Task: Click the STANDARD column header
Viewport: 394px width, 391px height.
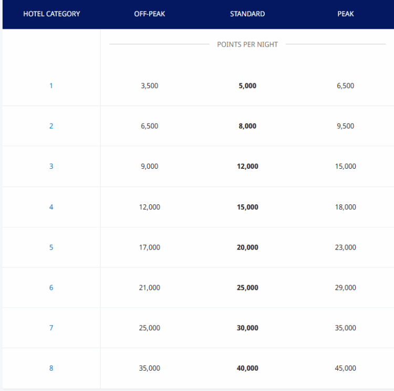Action: coord(247,14)
